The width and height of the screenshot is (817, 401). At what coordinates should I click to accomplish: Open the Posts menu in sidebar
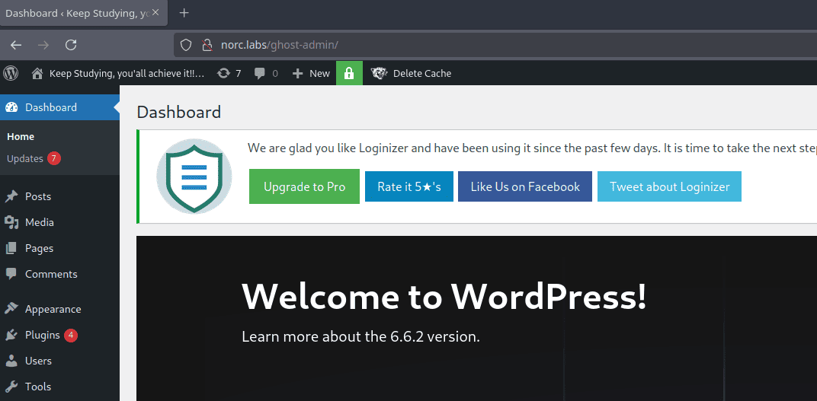tap(38, 196)
